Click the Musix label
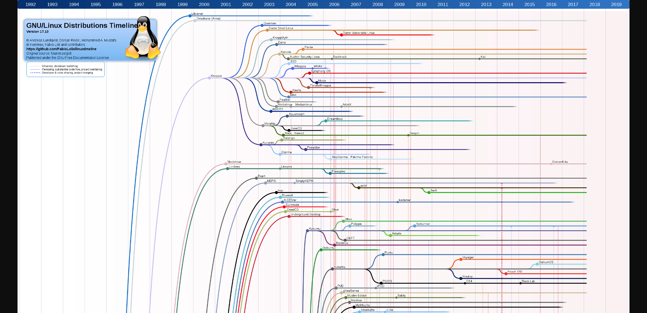 click(x=322, y=81)
